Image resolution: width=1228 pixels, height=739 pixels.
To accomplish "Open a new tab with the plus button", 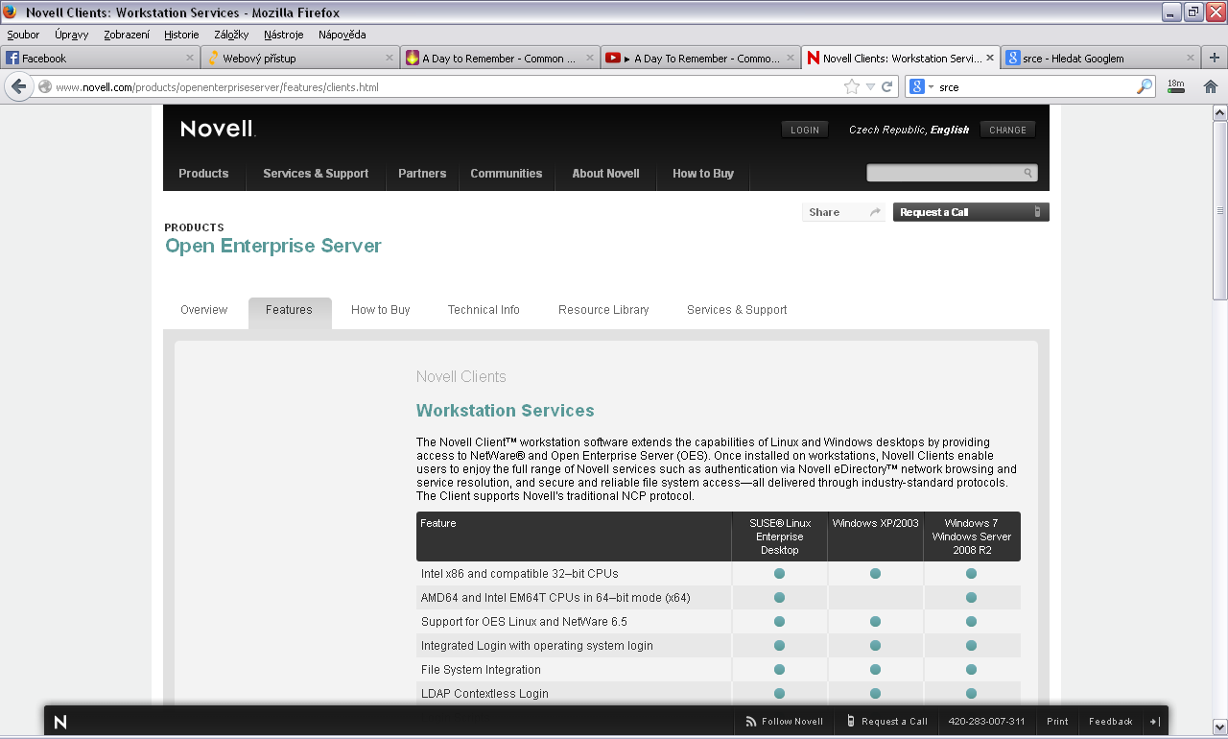I will pyautogui.click(x=1214, y=58).
